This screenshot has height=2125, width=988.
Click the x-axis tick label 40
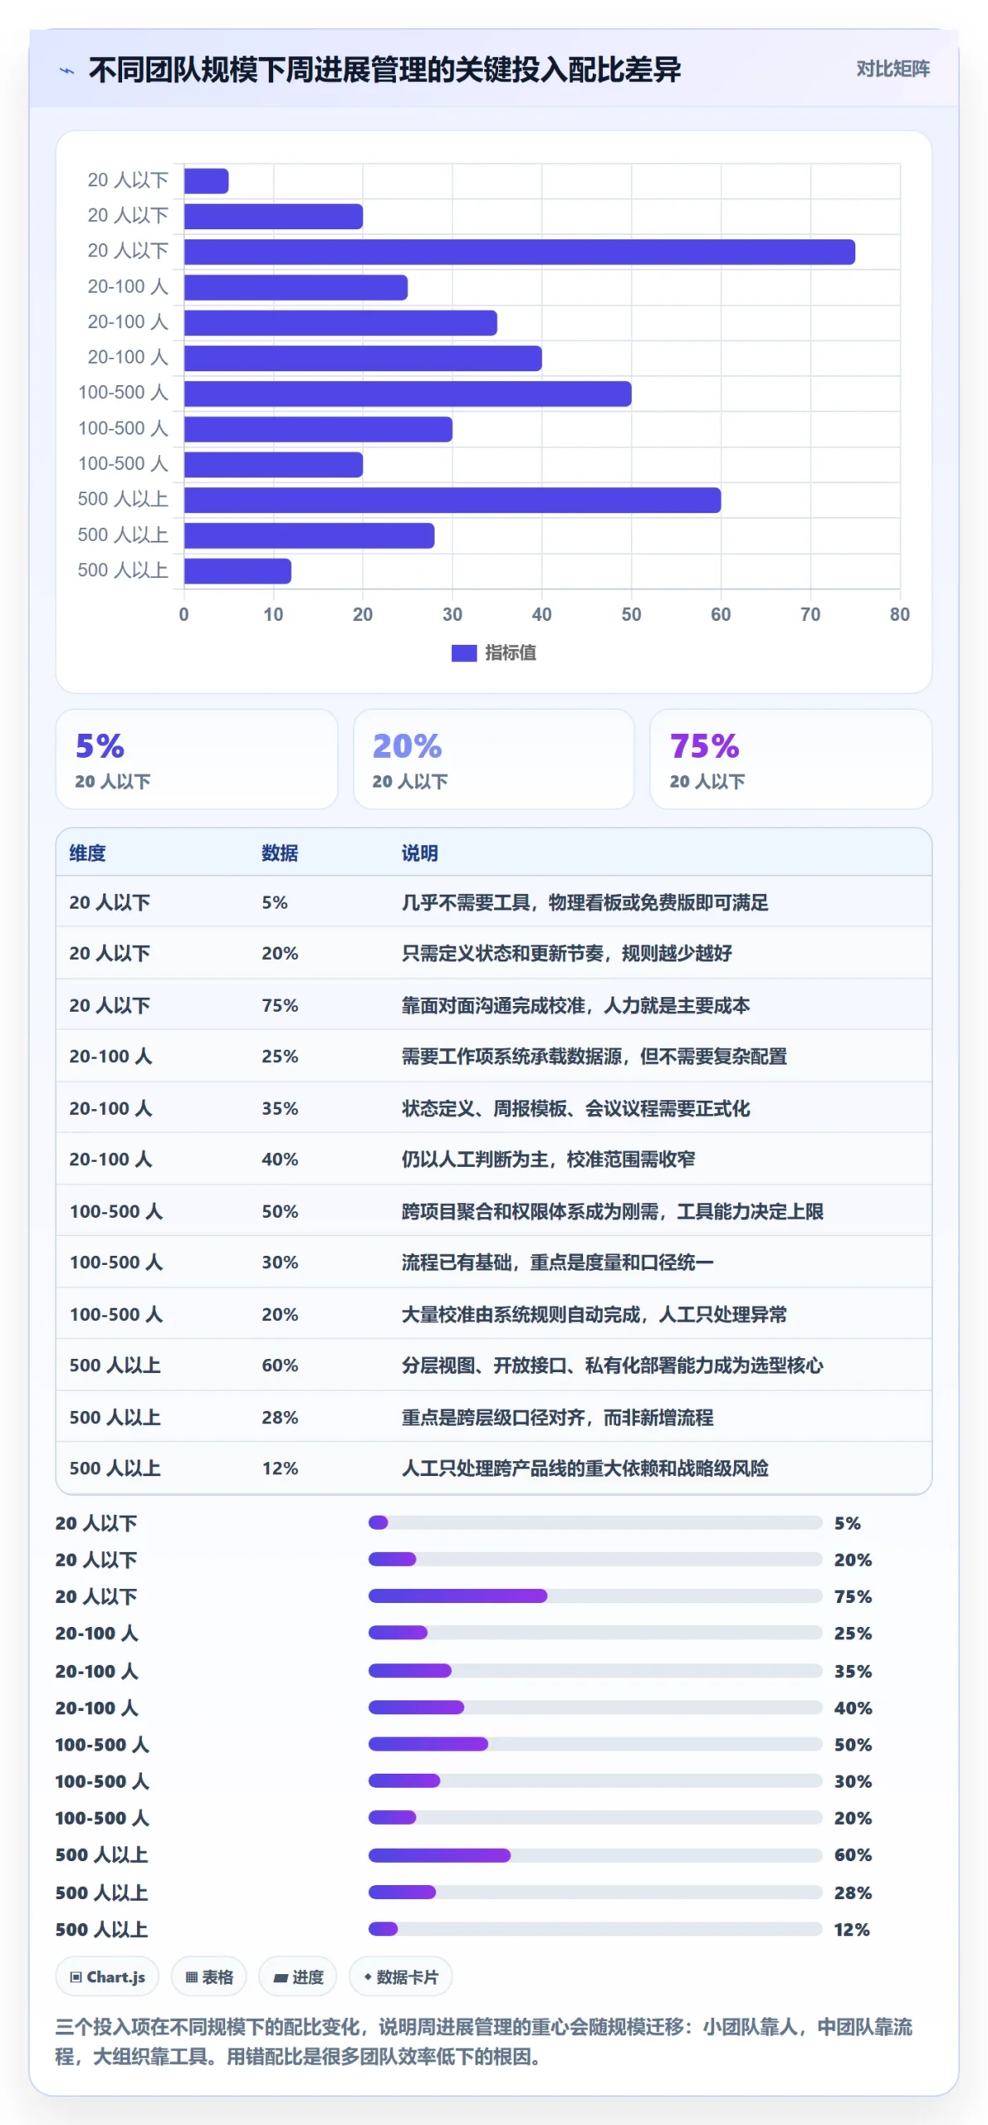pos(541,614)
